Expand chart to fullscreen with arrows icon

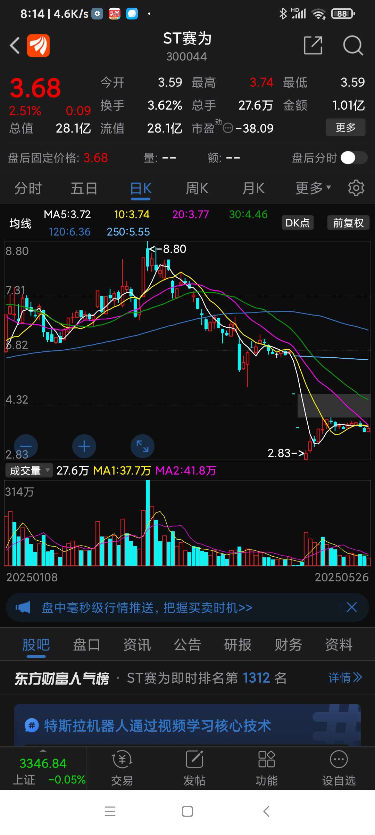[x=142, y=446]
